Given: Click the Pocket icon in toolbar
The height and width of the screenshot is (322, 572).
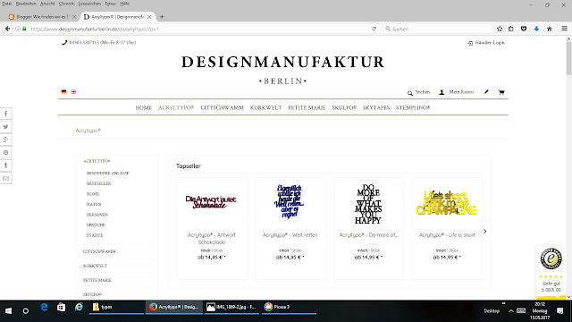Looking at the screenshot, I should click(x=524, y=29).
